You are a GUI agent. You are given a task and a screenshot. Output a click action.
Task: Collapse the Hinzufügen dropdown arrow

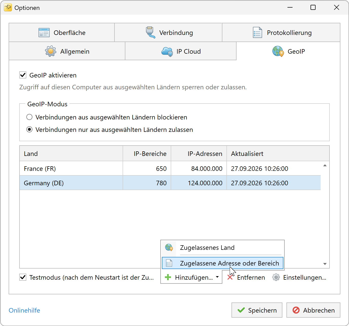pyautogui.click(x=217, y=277)
